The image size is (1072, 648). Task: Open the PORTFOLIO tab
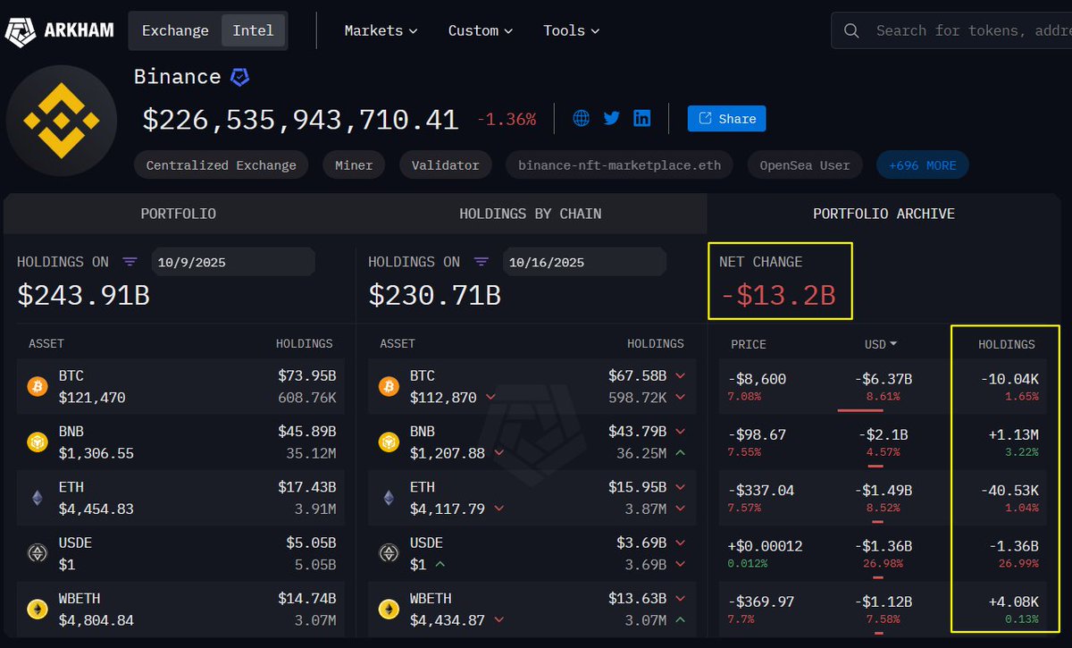pyautogui.click(x=179, y=214)
